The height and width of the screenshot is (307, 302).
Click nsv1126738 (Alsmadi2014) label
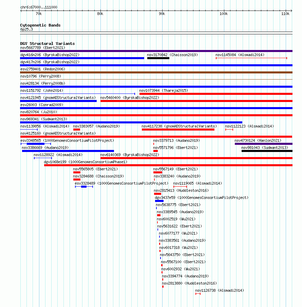pos(219,291)
